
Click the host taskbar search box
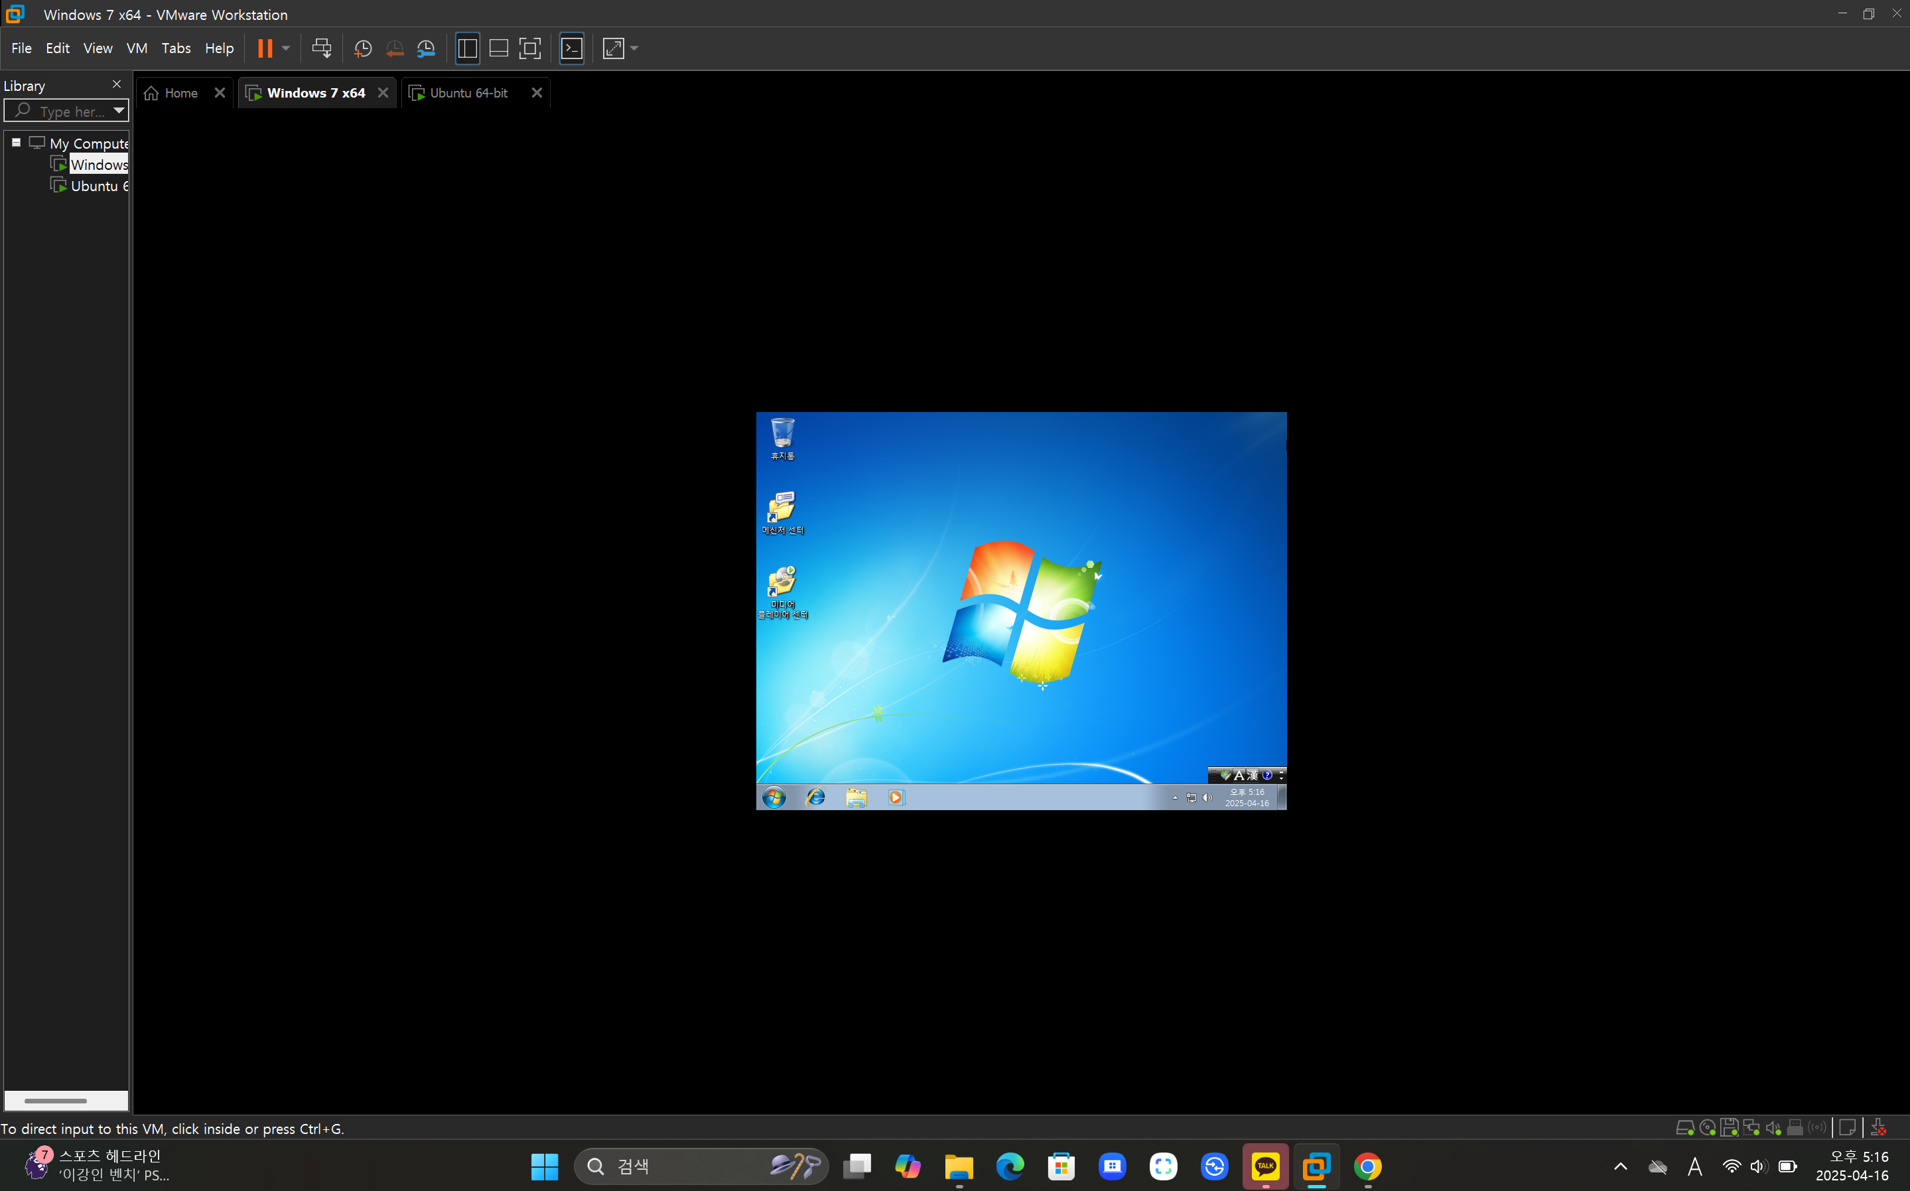click(701, 1166)
